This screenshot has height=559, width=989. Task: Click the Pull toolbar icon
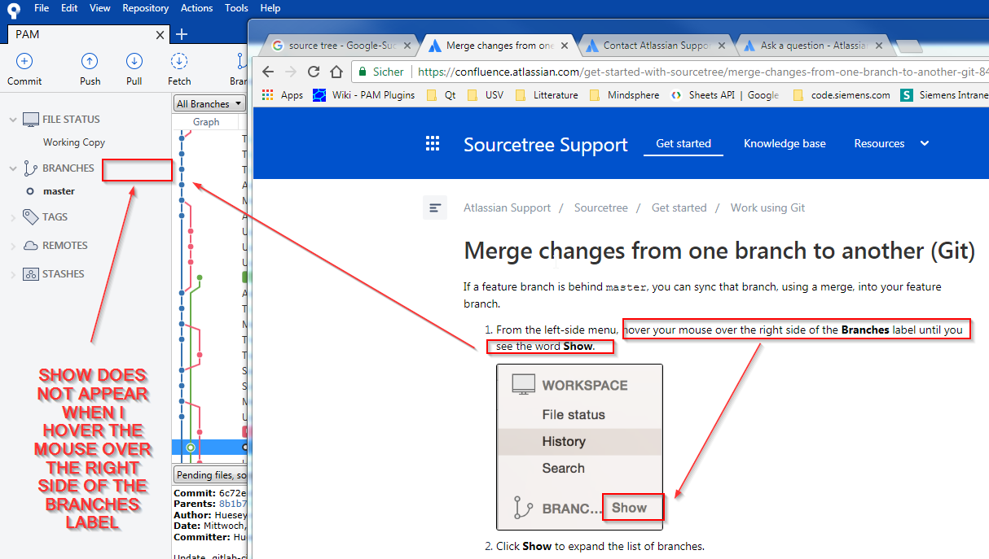(x=134, y=61)
